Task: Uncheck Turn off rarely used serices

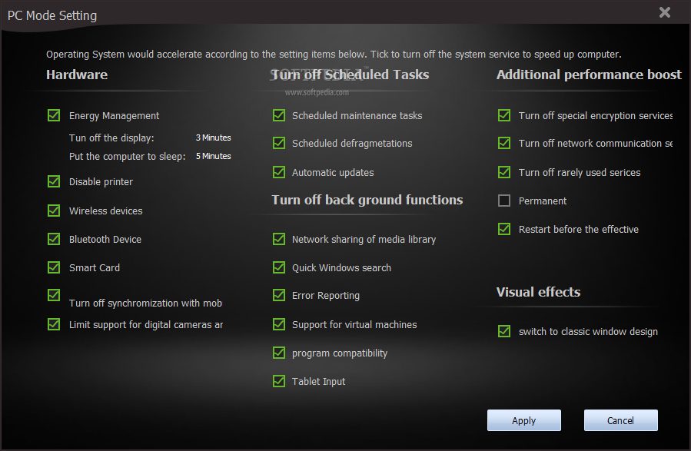Action: coord(504,172)
